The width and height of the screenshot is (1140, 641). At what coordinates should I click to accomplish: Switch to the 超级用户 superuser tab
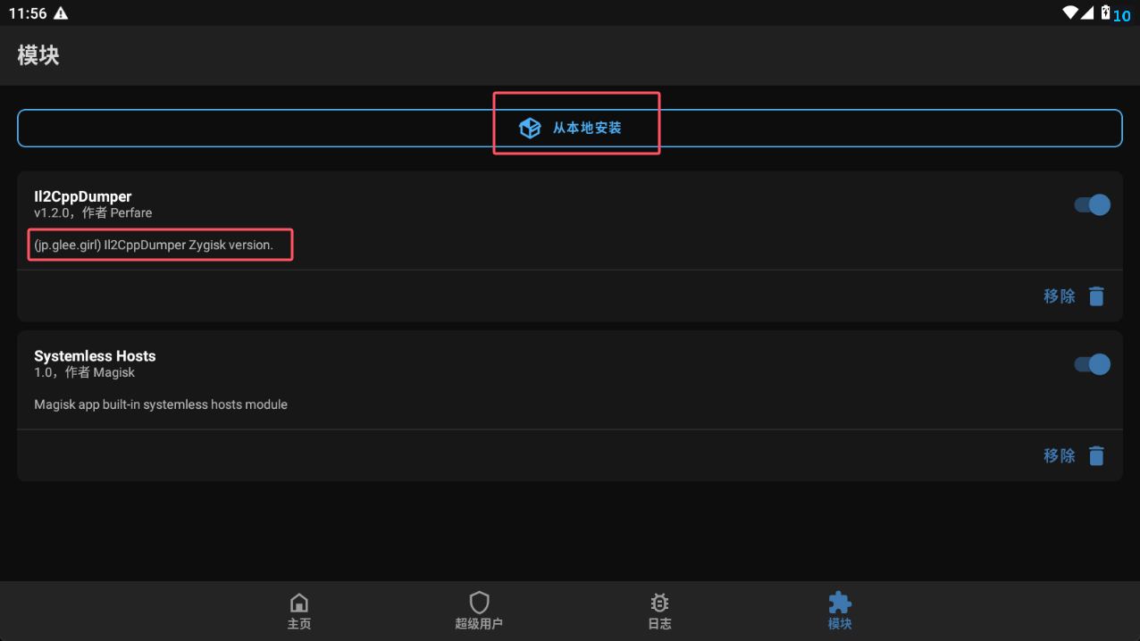[479, 612]
